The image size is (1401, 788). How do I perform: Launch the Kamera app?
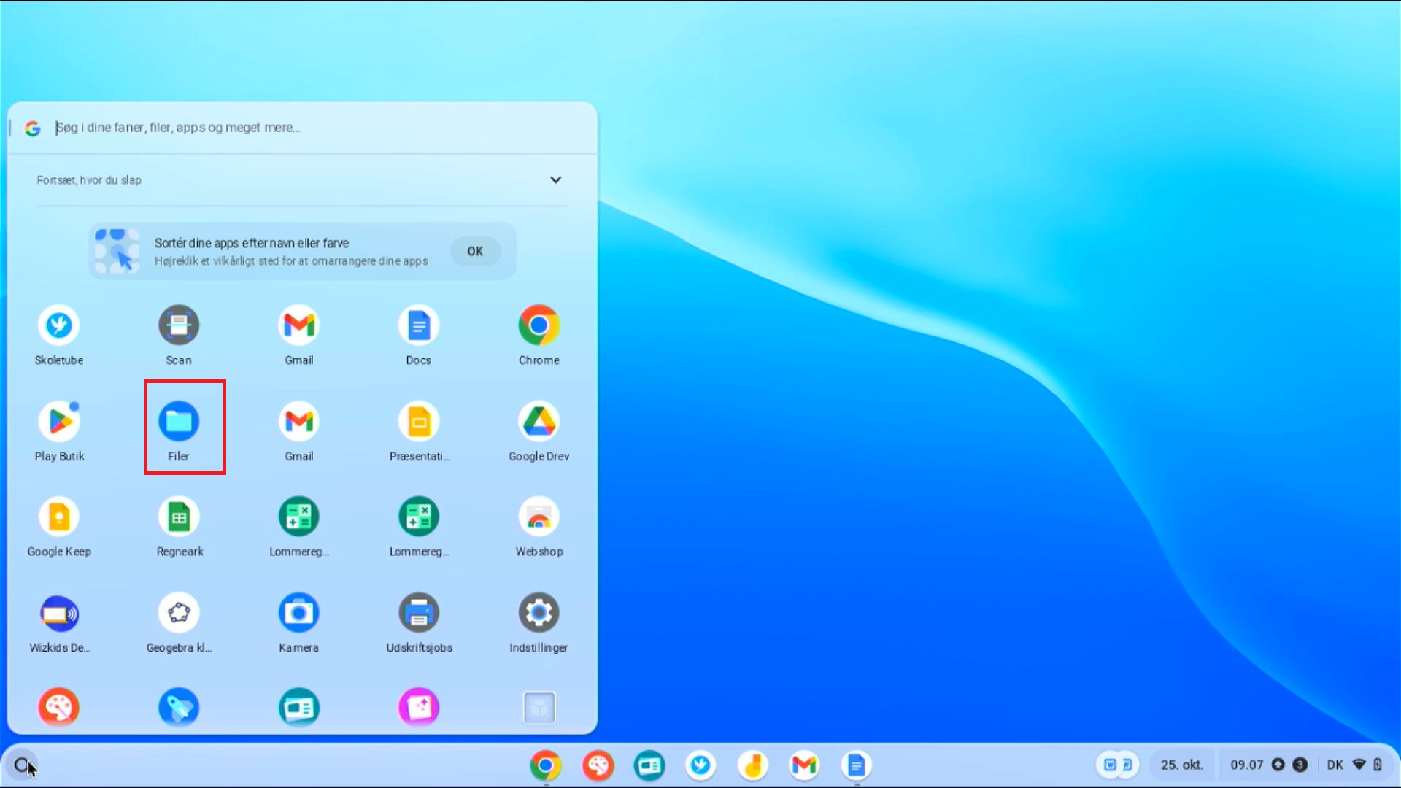[x=298, y=614]
